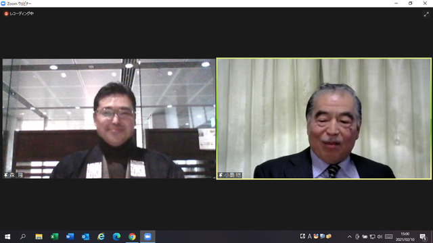Viewport: 433px width, 243px height.
Task: Click the IME dictionary tool icon
Action: [322, 236]
